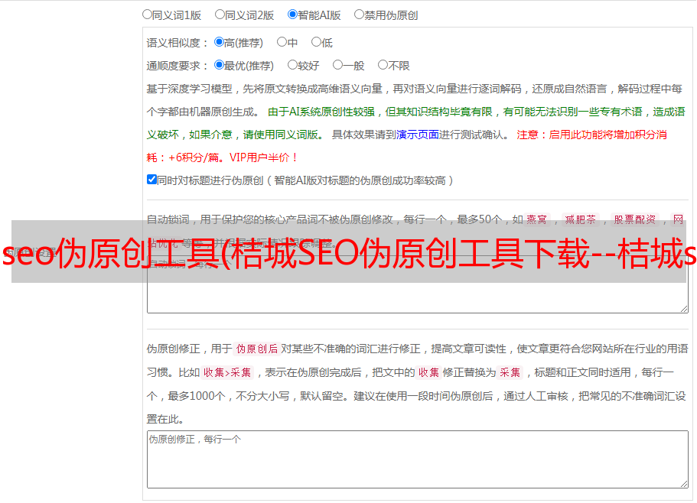Image resolution: width=697 pixels, height=503 pixels.
Task: Toggle 同时对标题进行伪原创 checkbox
Action: tap(151, 180)
